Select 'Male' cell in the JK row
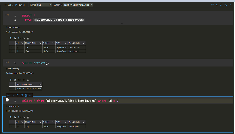The height and width of the screenshot is (134, 235). click(49, 47)
